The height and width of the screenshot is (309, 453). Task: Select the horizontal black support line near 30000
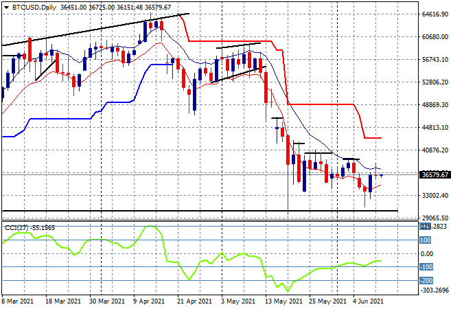coord(200,211)
